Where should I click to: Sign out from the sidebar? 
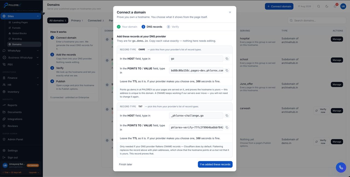point(13,158)
